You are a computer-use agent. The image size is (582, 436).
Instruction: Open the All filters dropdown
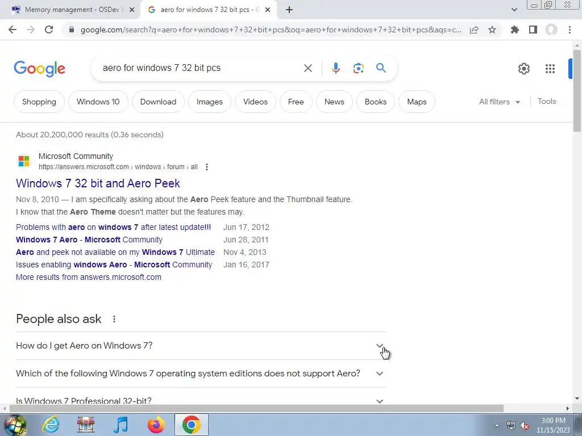click(x=499, y=102)
